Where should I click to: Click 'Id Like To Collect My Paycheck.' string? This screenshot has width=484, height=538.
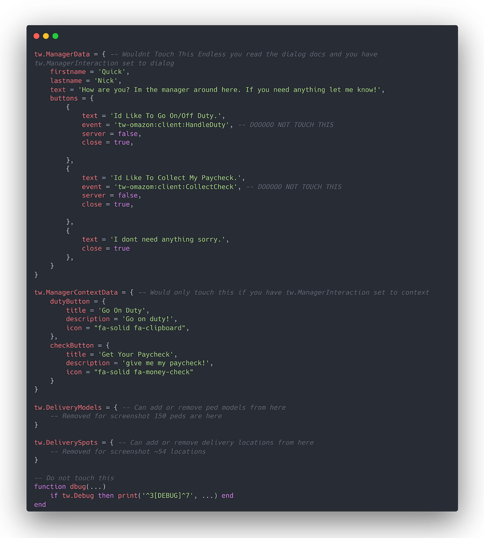176,178
